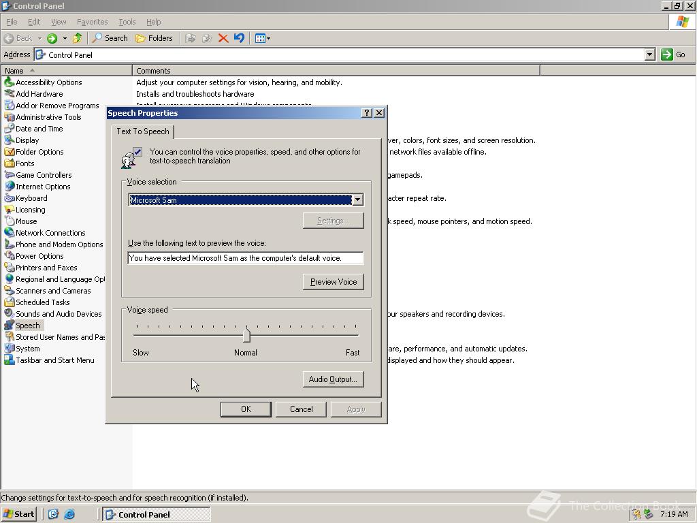Open the Keyboard icon

coord(10,198)
